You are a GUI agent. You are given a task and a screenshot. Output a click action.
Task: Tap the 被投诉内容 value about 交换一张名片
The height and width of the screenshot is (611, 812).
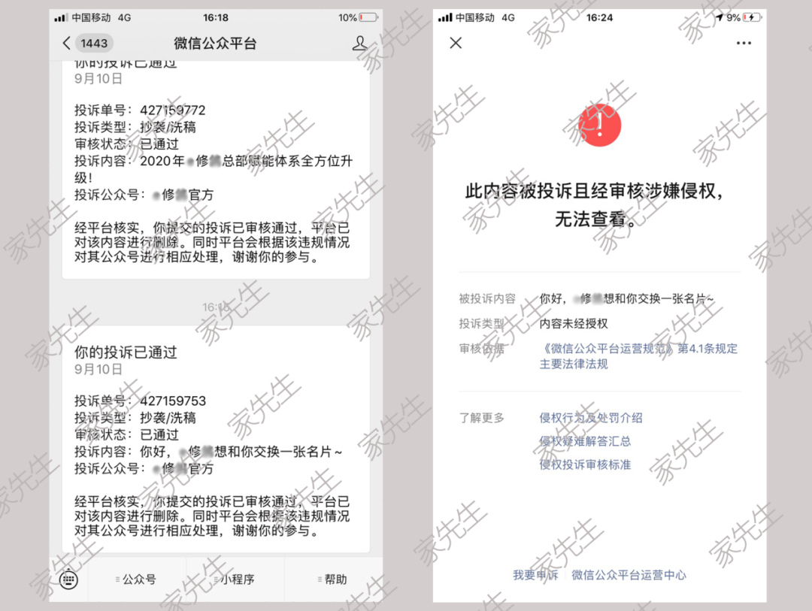pos(626,299)
